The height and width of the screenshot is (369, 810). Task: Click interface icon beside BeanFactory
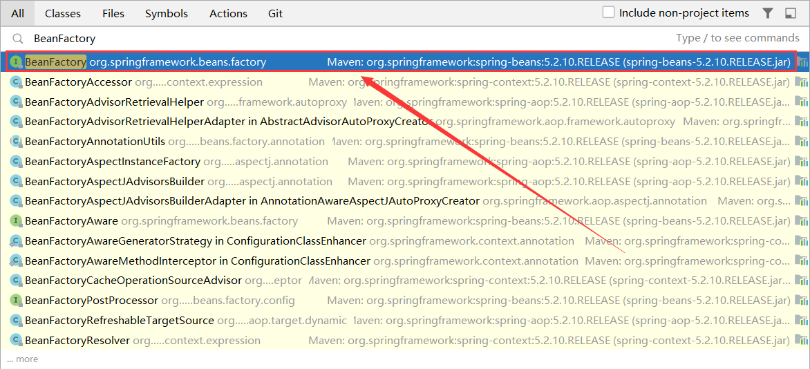coord(17,62)
